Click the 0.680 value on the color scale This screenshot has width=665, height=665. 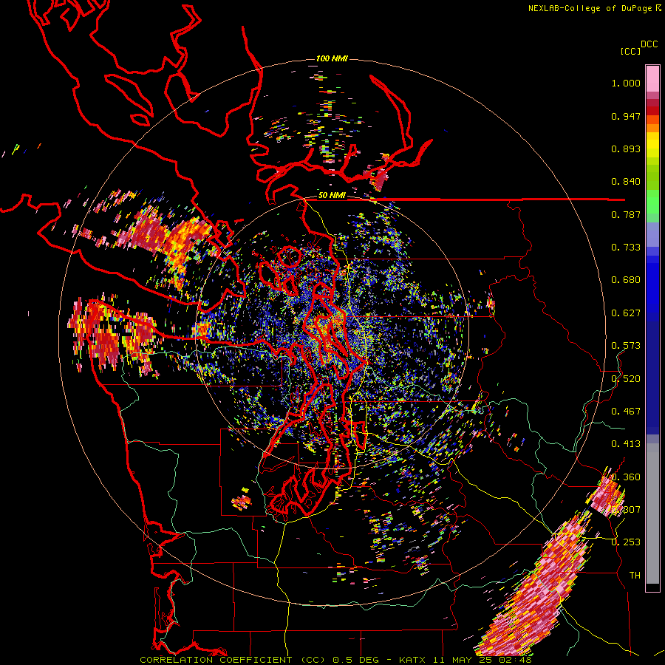[626, 280]
